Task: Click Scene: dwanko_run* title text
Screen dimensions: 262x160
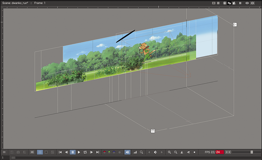Action: (15, 3)
